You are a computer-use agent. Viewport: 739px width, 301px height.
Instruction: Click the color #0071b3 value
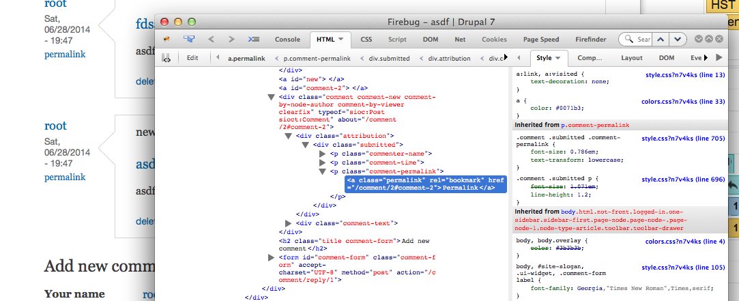click(569, 108)
